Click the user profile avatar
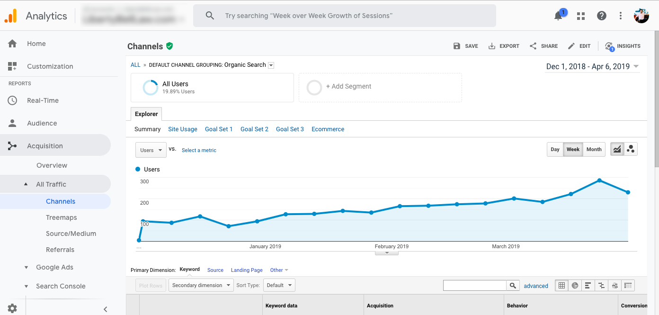The image size is (659, 315). click(641, 16)
